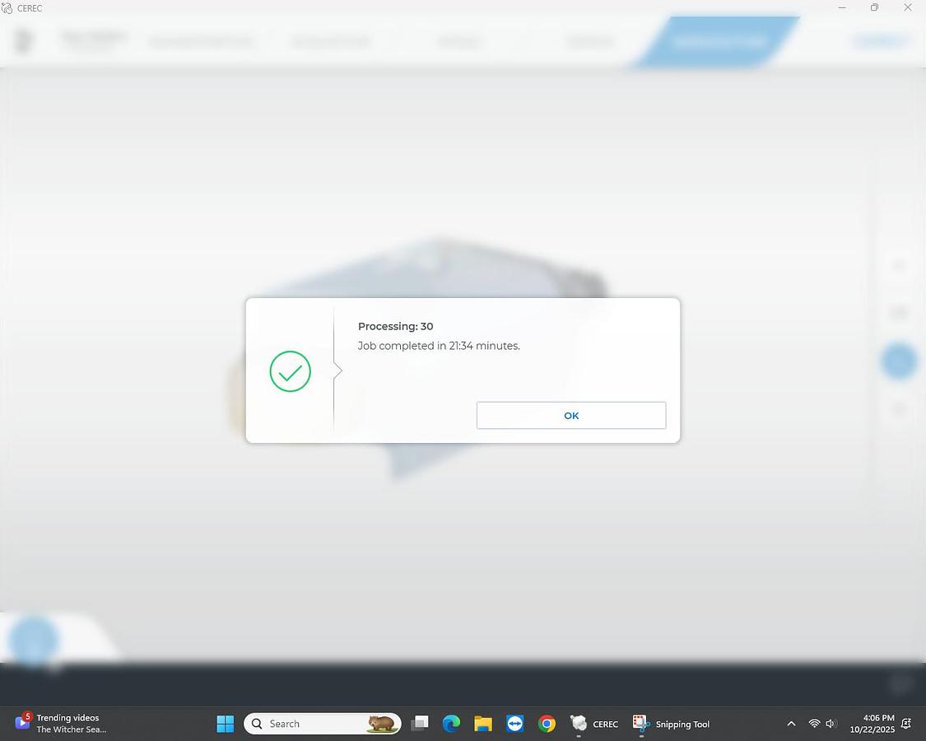Launch Google Chrome from the taskbar
The height and width of the screenshot is (741, 926).
547,724
